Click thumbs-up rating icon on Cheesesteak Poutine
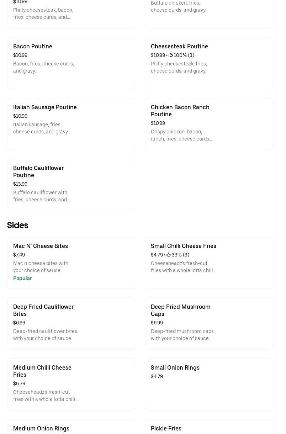 click(171, 55)
